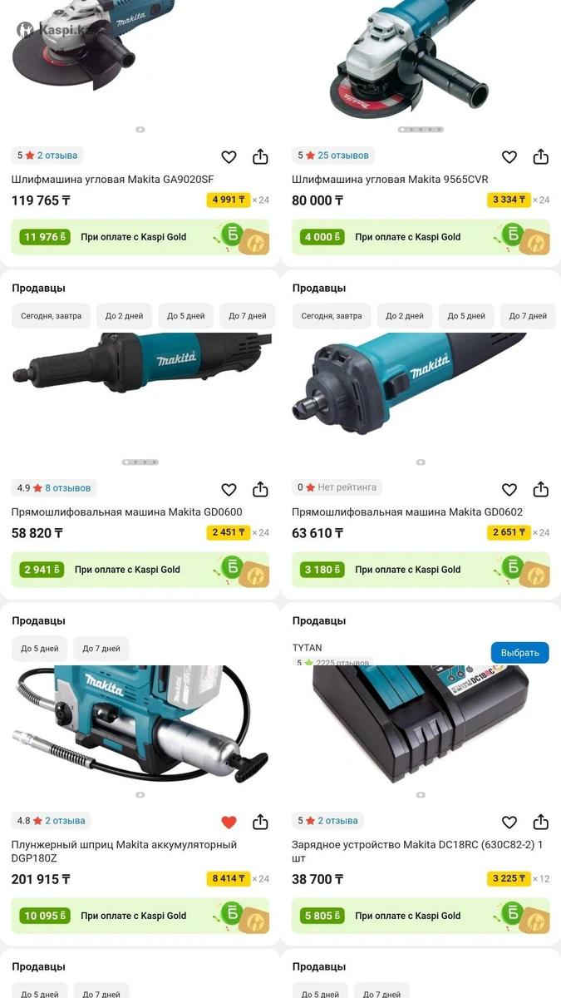The image size is (561, 998).
Task: Open '25 отзывов' reviews for Makita 9565CVR
Action: (x=342, y=156)
